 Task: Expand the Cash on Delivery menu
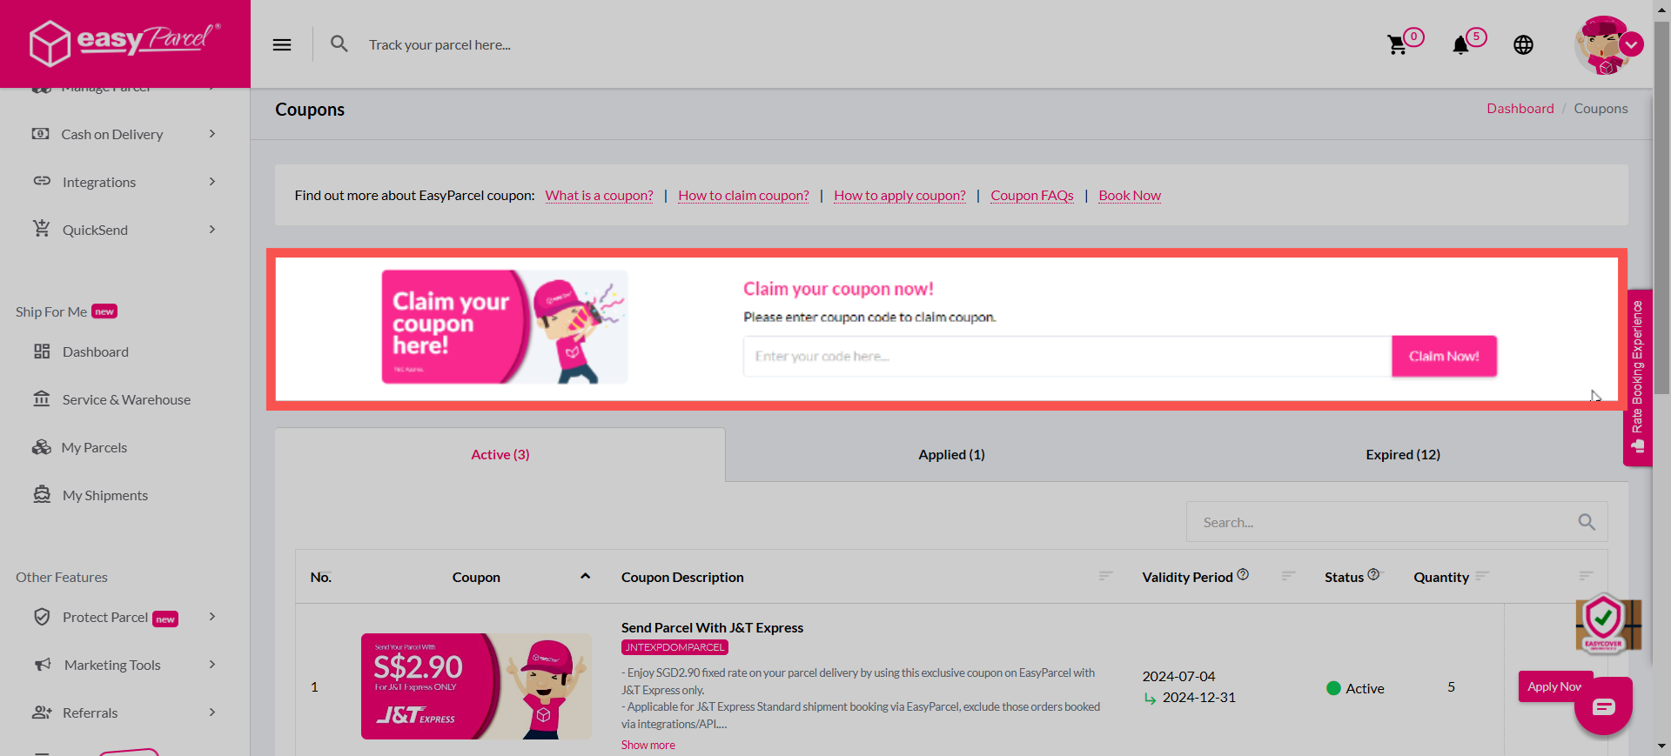(x=212, y=134)
